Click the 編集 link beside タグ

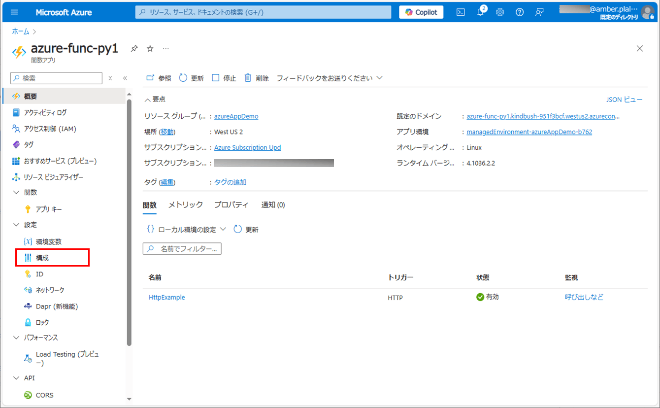167,182
